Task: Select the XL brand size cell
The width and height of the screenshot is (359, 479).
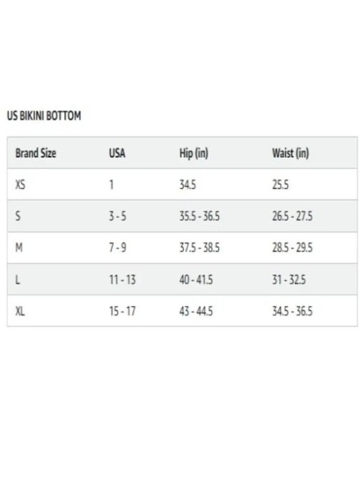Action: (20, 311)
